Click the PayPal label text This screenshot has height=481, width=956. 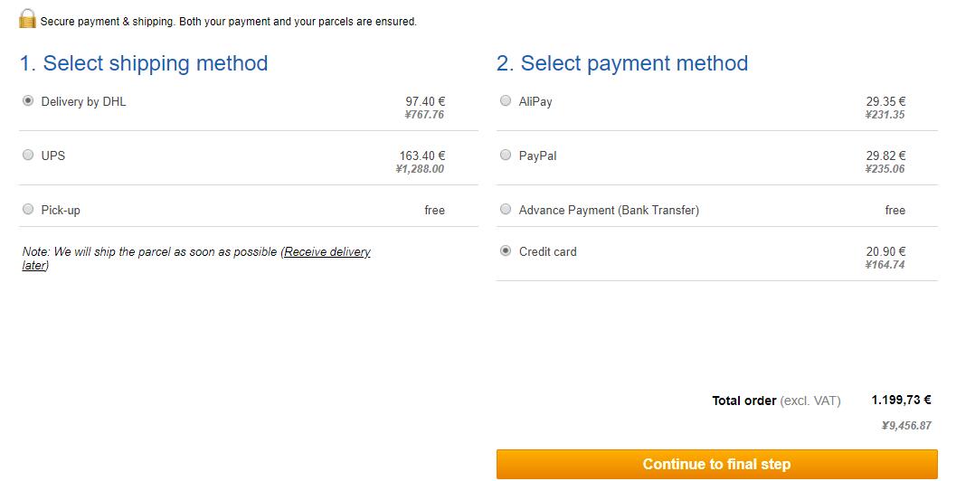point(538,156)
